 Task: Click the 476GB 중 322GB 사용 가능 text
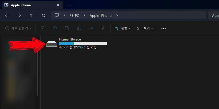(x=78, y=47)
